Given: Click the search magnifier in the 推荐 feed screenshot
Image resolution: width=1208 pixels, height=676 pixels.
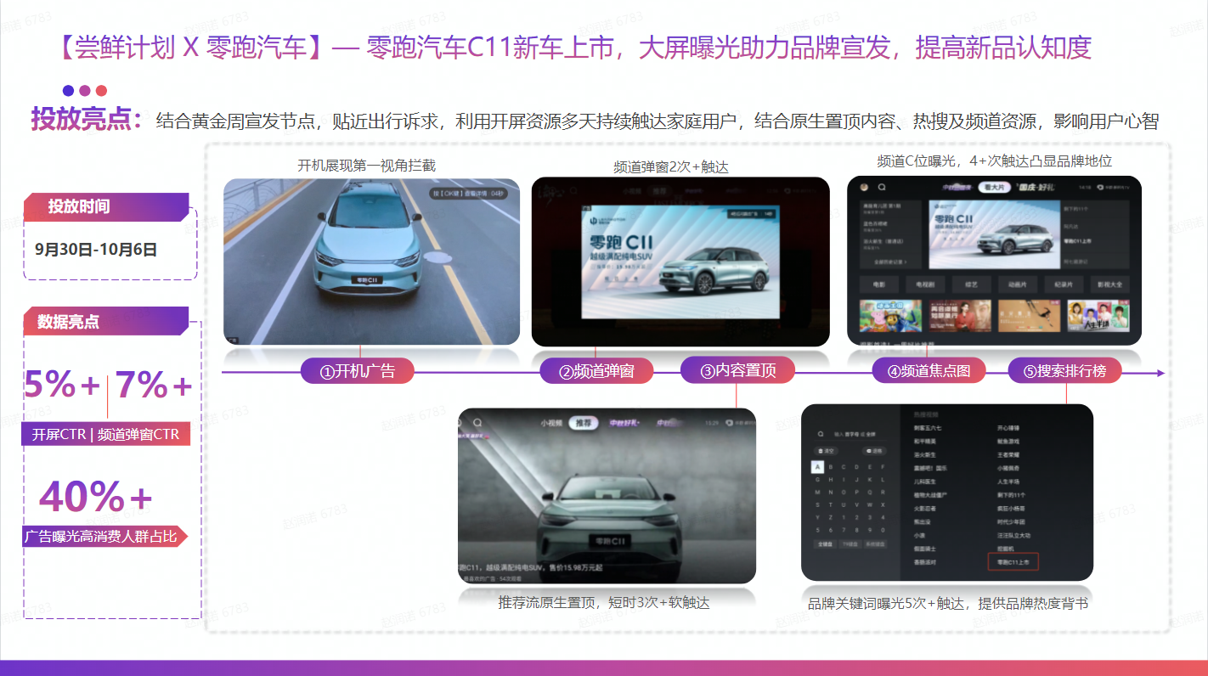Looking at the screenshot, I should click(x=478, y=422).
